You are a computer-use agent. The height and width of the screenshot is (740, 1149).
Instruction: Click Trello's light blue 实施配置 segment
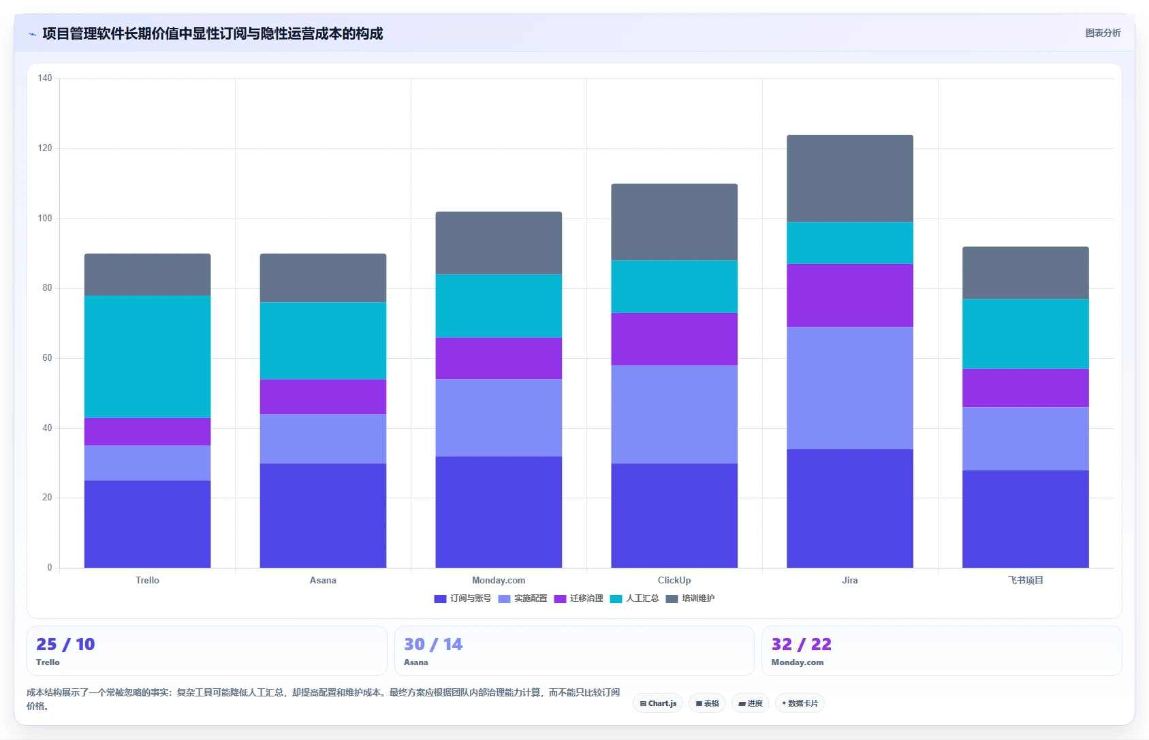click(x=147, y=463)
